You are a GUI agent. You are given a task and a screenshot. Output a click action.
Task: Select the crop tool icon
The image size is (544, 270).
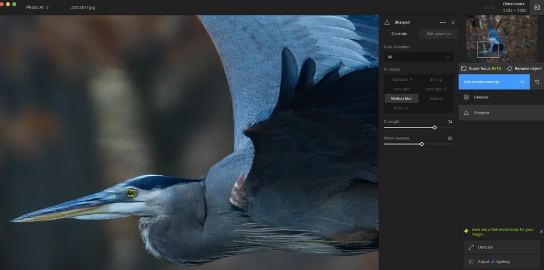click(x=537, y=82)
